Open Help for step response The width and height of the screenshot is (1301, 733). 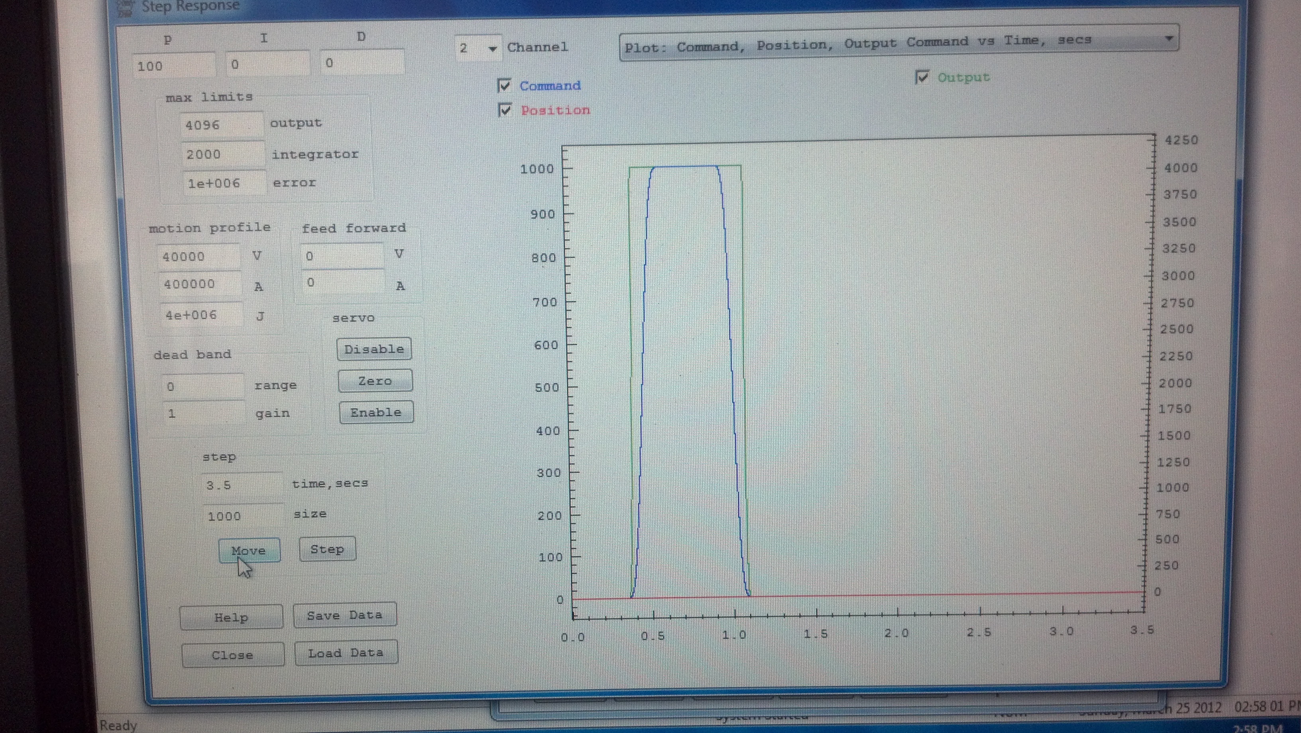[x=231, y=617]
